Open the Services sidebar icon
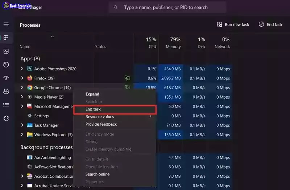The height and width of the screenshot is (190, 290). coord(6,118)
